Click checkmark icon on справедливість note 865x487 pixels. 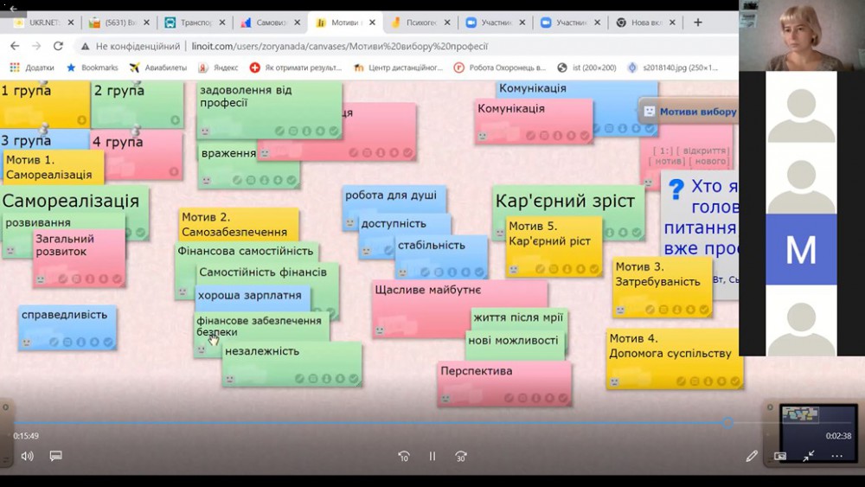click(x=108, y=342)
